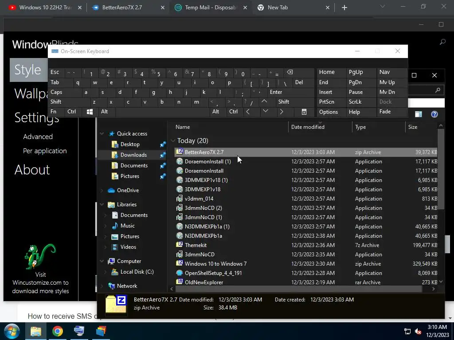Image resolution: width=454 pixels, height=340 pixels.
Task: Expand the OneDrive tree node
Action: 102,190
